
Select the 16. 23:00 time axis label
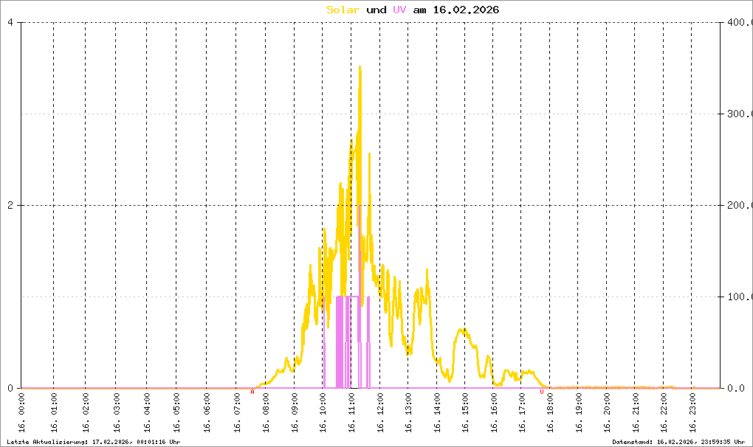click(x=692, y=413)
